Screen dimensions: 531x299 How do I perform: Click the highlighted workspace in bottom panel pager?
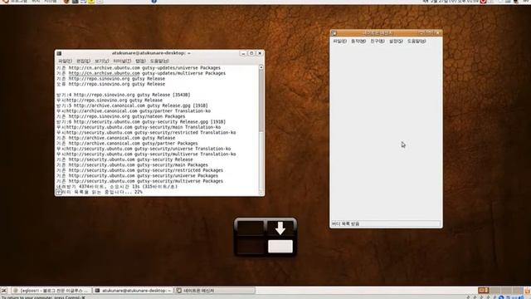tap(483, 291)
